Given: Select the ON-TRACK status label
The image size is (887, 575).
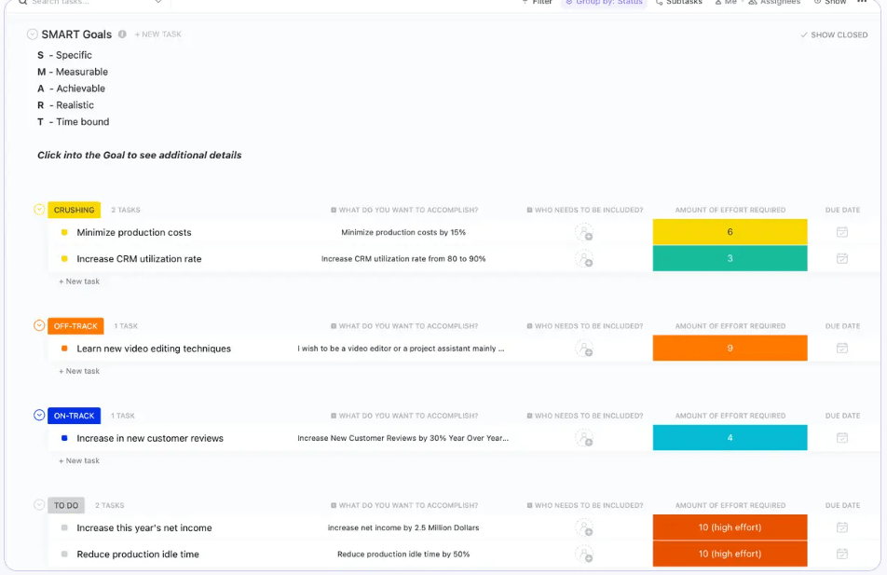Looking at the screenshot, I should point(75,416).
